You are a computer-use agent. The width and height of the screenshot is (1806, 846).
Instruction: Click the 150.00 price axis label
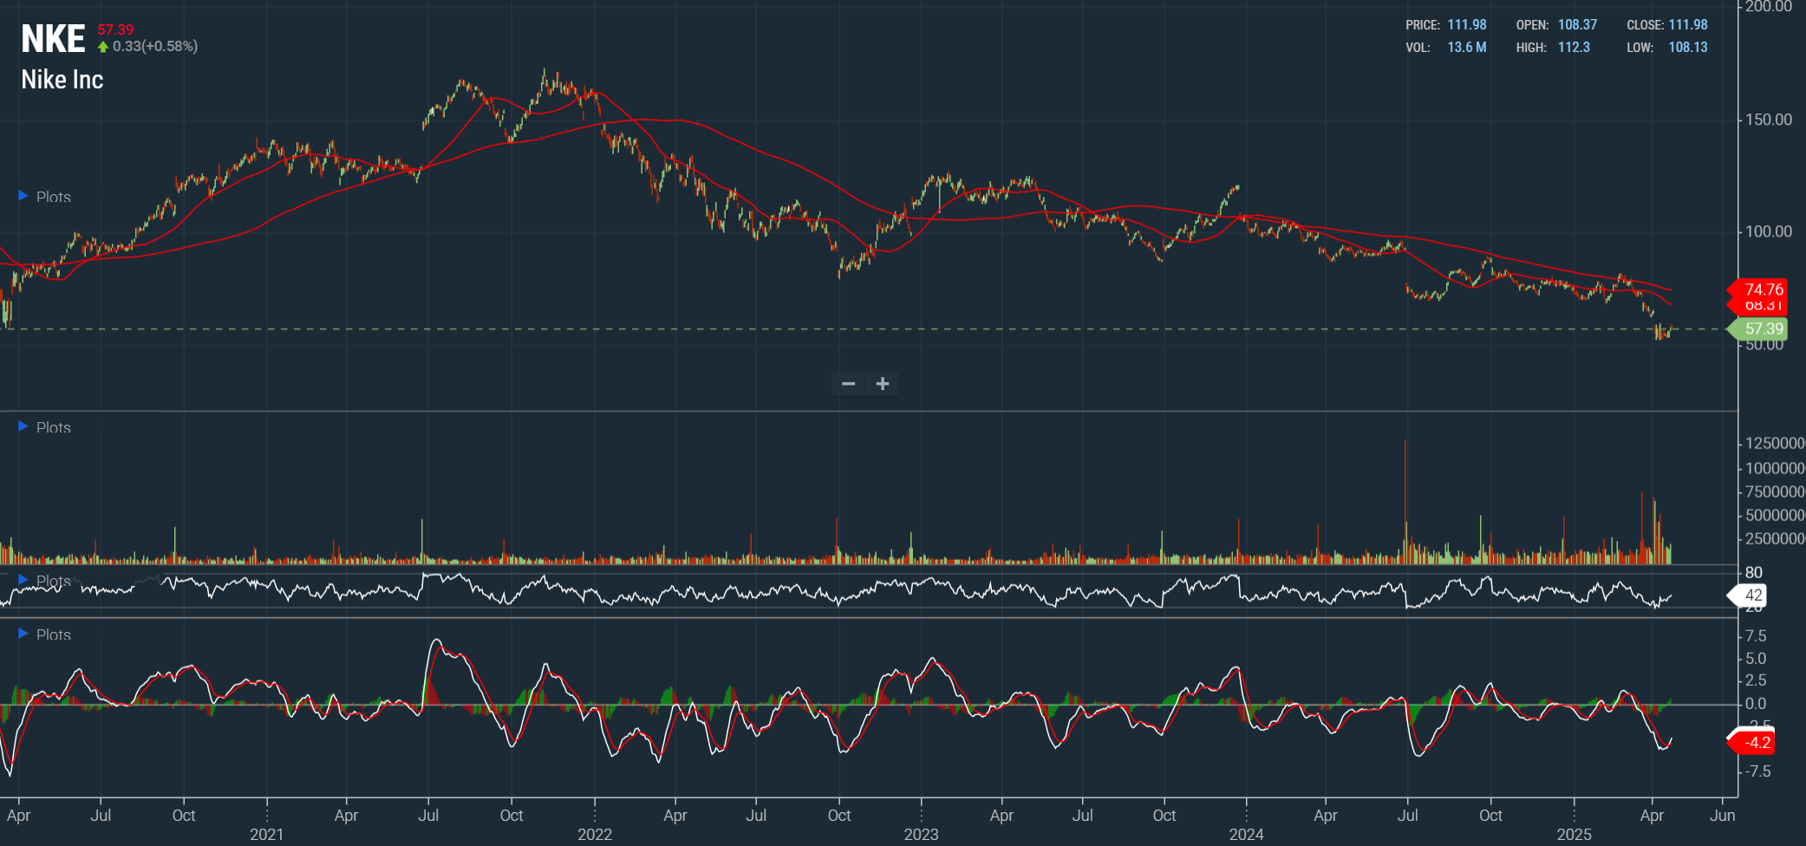coord(1769,120)
